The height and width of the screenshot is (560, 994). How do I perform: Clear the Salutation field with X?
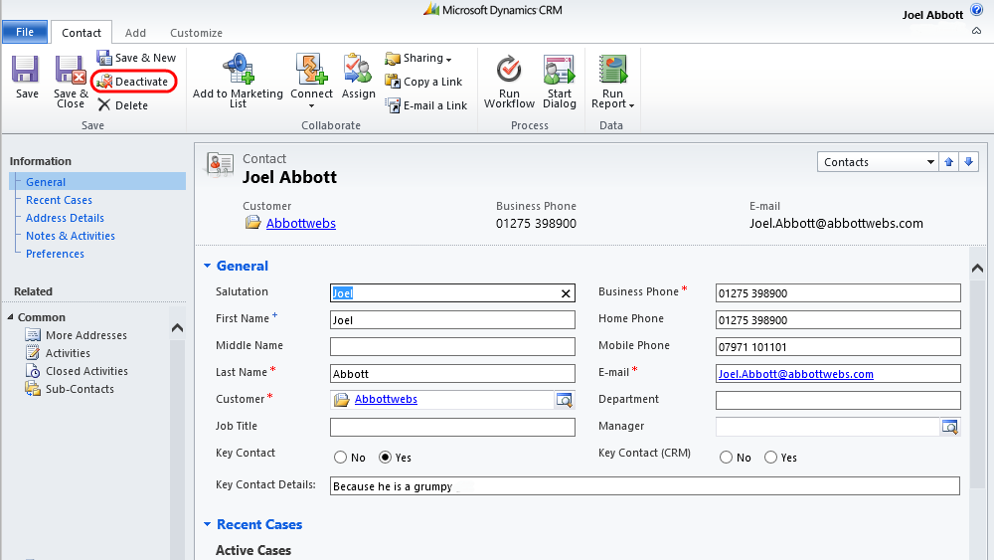pos(566,293)
